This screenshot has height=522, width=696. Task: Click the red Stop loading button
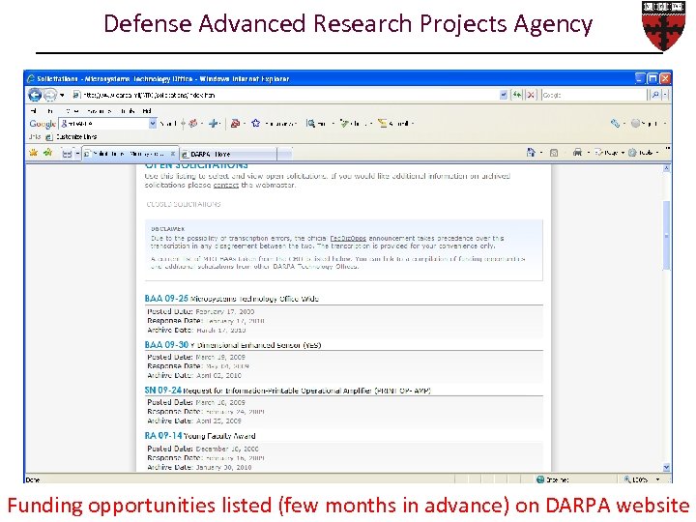pyautogui.click(x=531, y=95)
